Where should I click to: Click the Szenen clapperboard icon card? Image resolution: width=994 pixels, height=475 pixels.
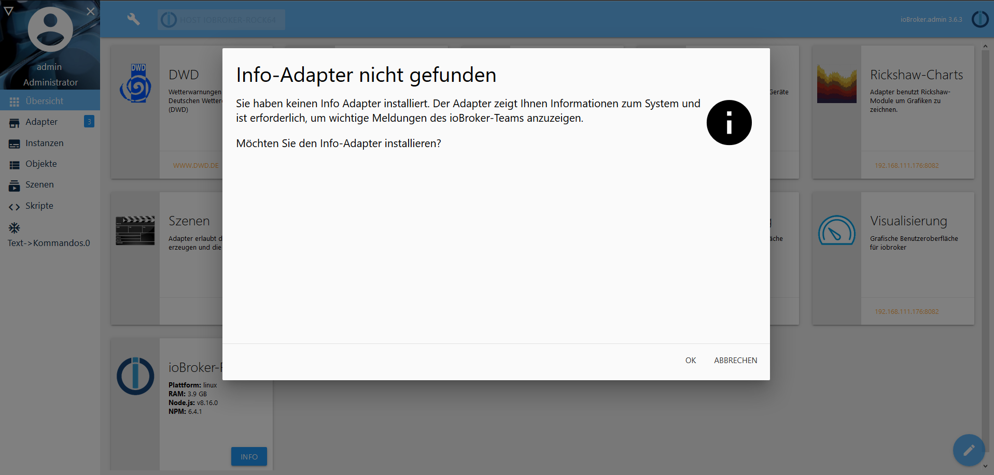pos(135,231)
